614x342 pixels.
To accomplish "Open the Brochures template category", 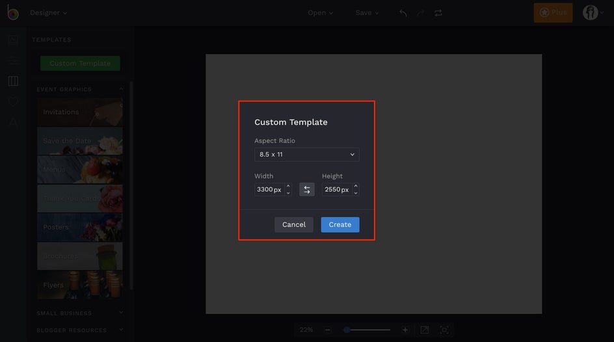I will [80, 256].
